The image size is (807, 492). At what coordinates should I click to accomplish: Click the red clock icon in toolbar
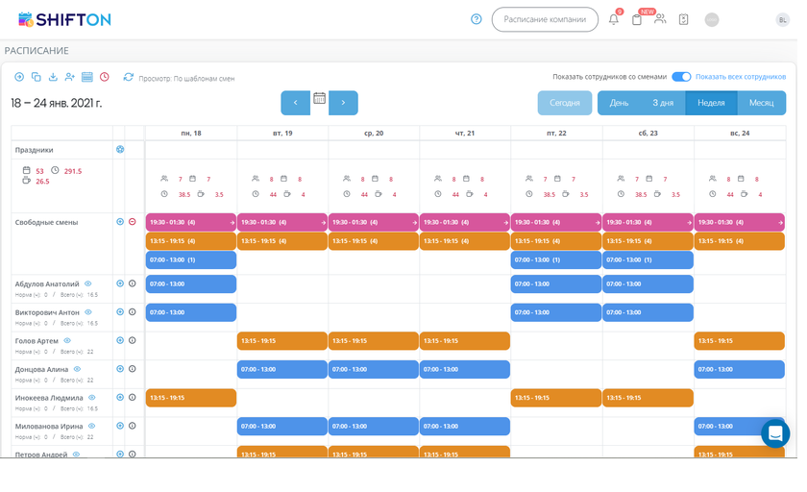(x=105, y=77)
